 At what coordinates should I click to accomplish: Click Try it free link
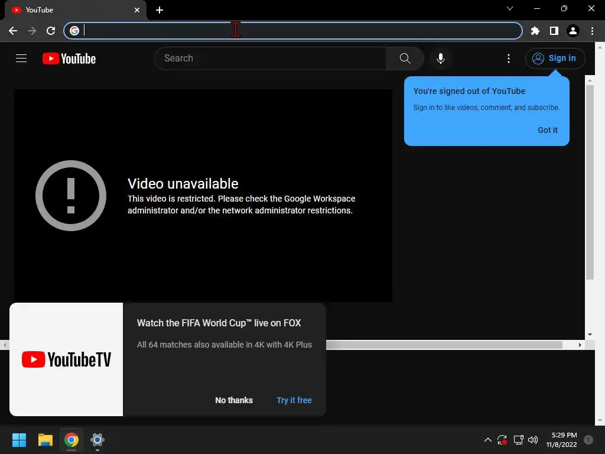coord(294,400)
